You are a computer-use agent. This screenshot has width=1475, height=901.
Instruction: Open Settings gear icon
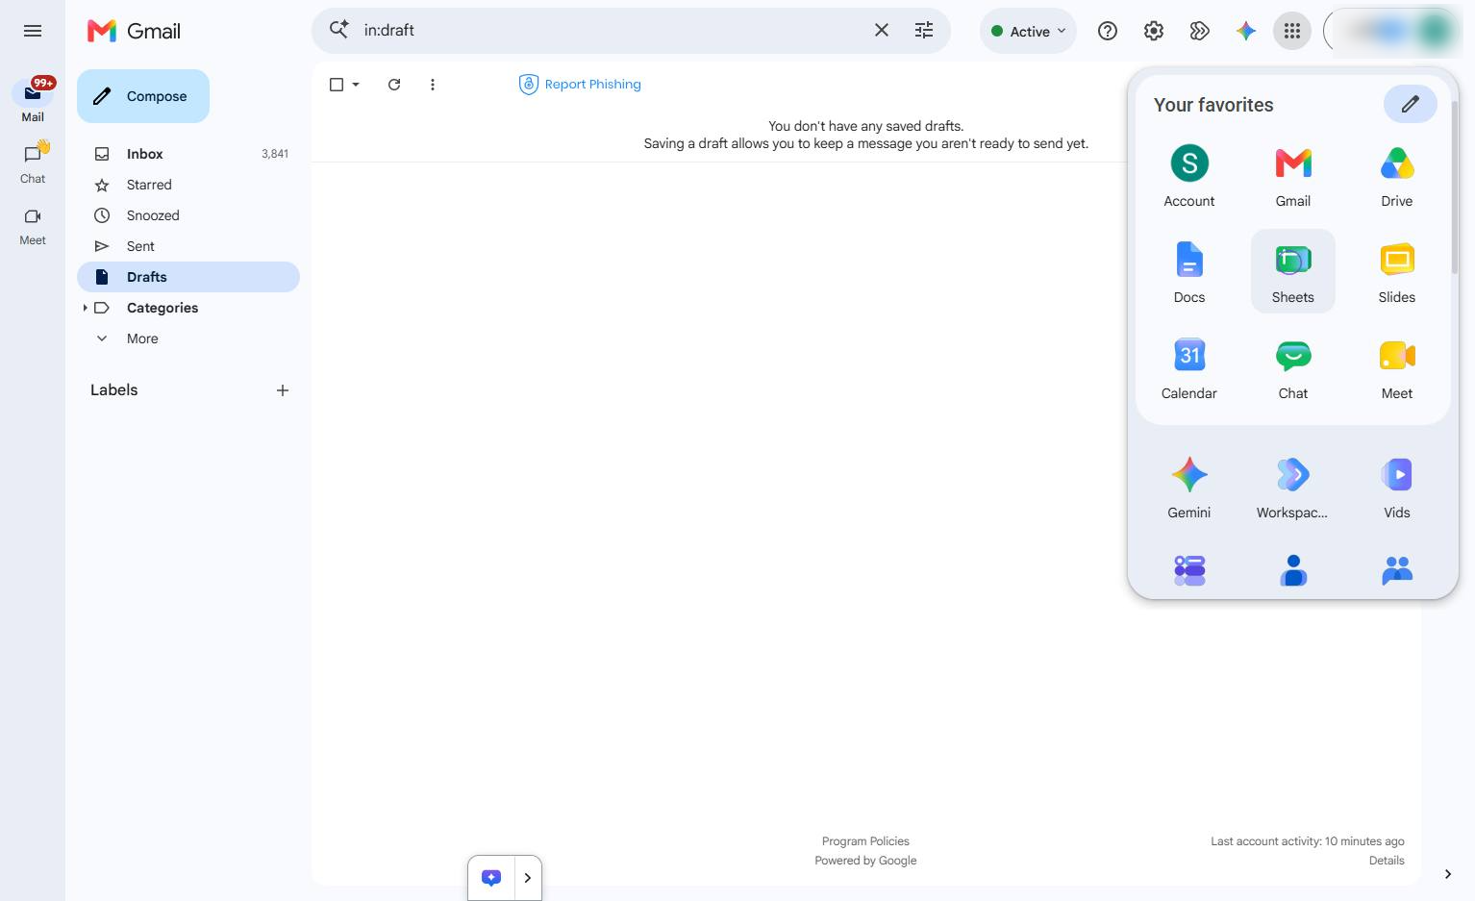pyautogui.click(x=1154, y=31)
